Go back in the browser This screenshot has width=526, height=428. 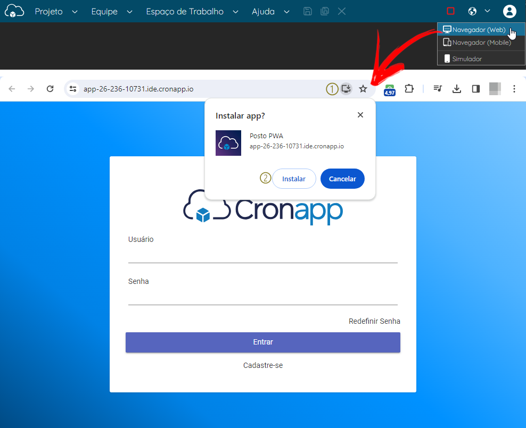click(x=12, y=89)
